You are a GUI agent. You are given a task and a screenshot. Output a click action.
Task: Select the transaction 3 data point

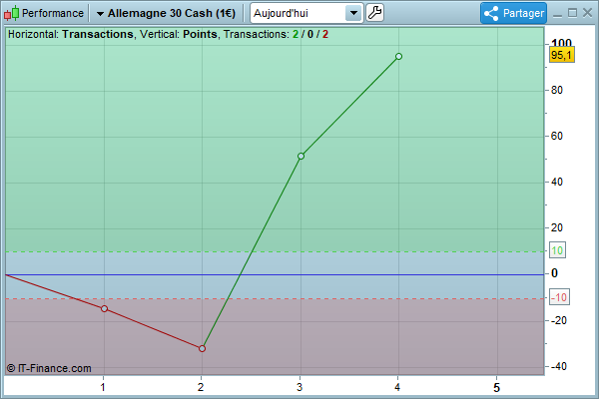click(x=300, y=157)
